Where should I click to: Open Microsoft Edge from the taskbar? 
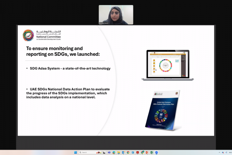pos(114,152)
